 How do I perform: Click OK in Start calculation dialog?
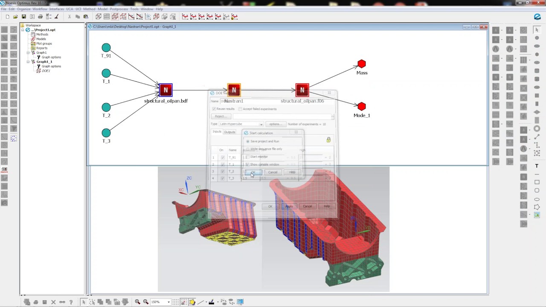253,172
